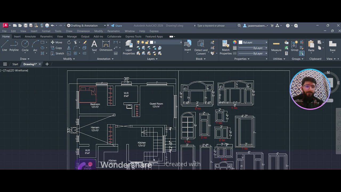Screen dimensions: 341x192
Task: Click the white layer 0 color swatch
Action: [x=151, y=42]
